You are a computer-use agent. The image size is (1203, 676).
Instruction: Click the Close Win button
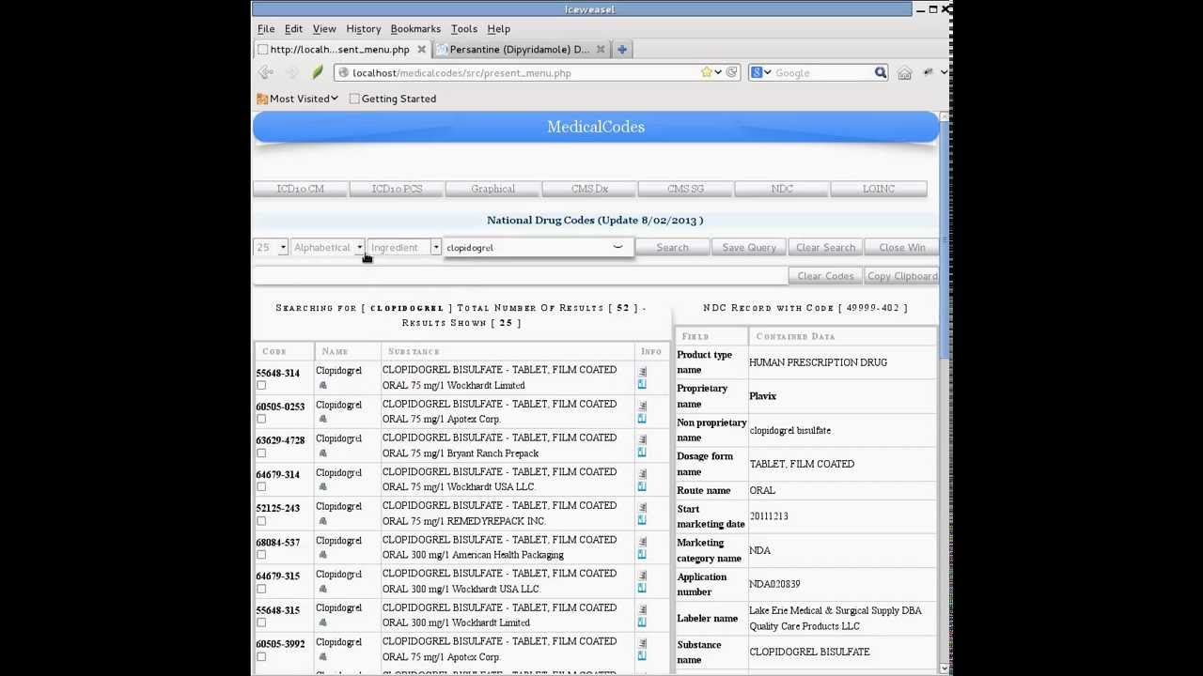[x=902, y=247]
